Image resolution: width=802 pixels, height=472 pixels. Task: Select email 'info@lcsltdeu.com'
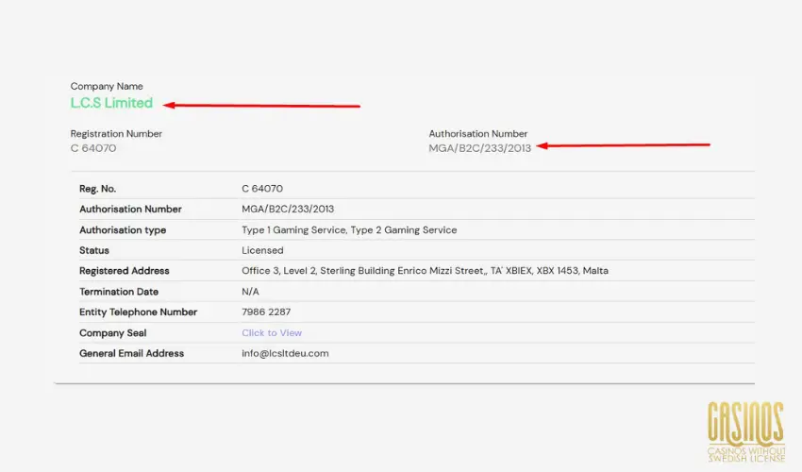285,353
